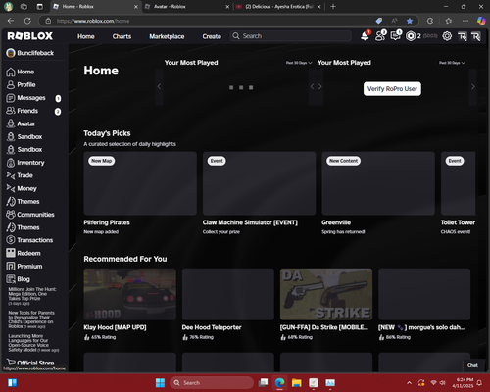Expand right Past 30 Days dropdown
Screen dimensions: 490x392
point(452,63)
